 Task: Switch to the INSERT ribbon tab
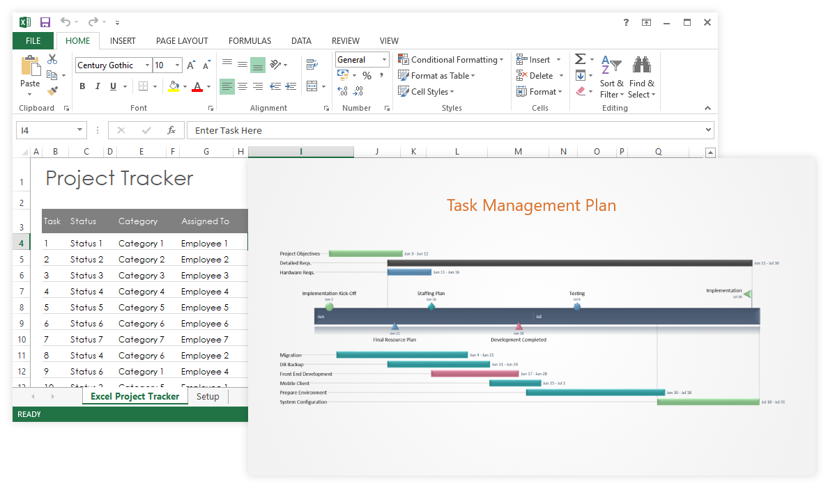tap(123, 40)
